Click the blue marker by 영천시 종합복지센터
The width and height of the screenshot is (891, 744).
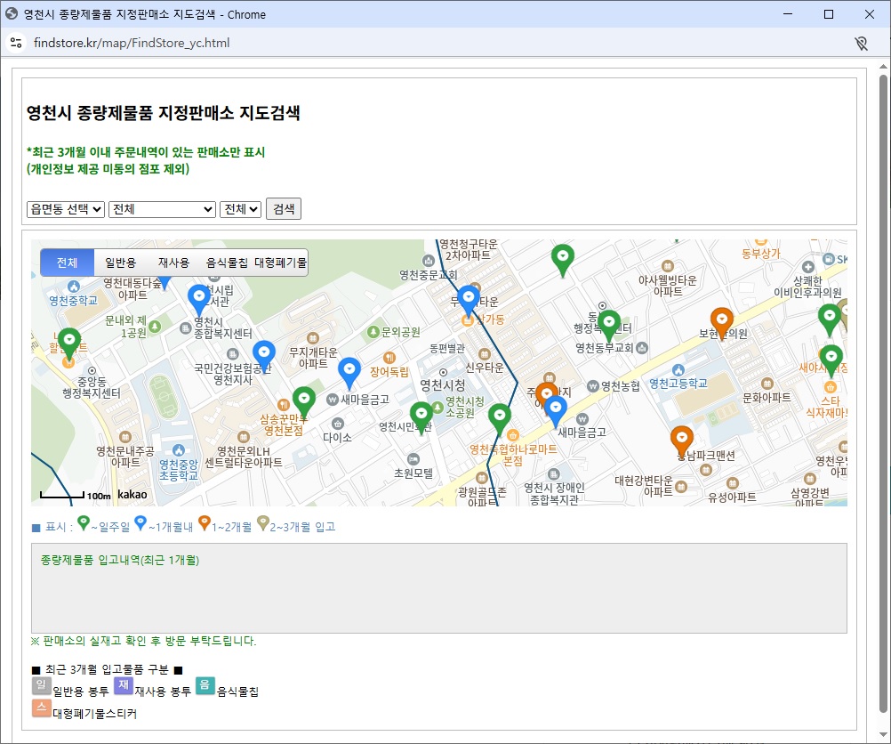[x=199, y=298]
